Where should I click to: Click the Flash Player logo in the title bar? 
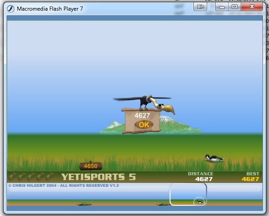click(11, 9)
